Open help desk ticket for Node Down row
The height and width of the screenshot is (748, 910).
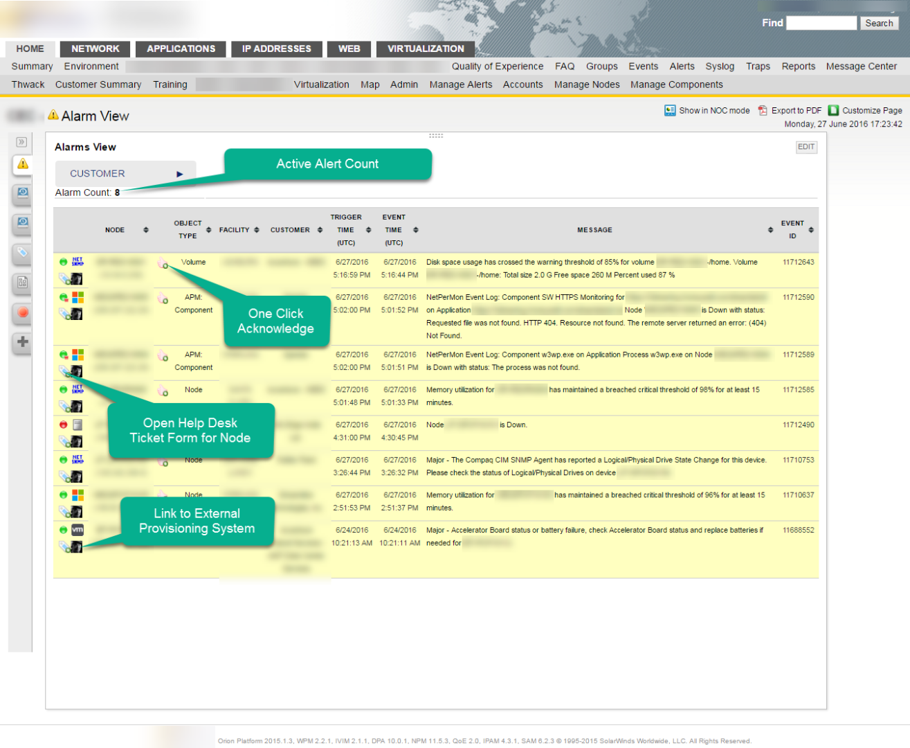[x=64, y=441]
